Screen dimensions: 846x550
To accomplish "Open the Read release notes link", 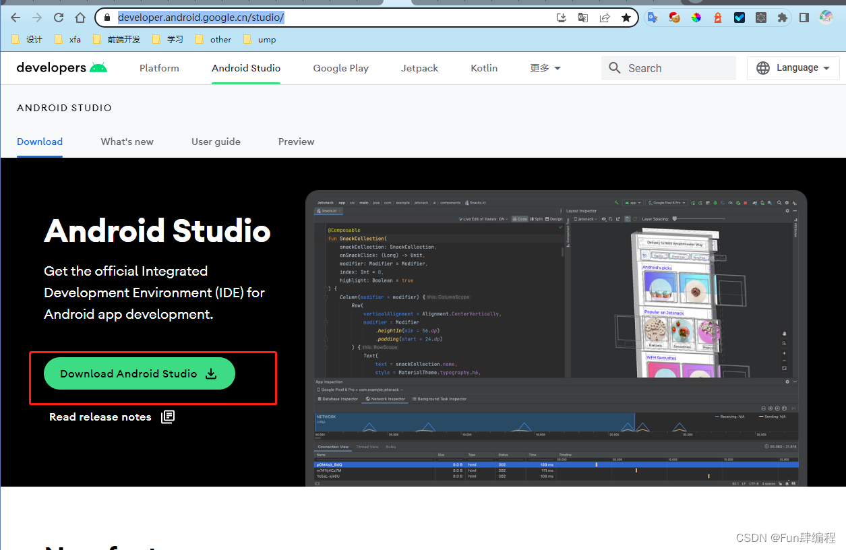I will [100, 417].
